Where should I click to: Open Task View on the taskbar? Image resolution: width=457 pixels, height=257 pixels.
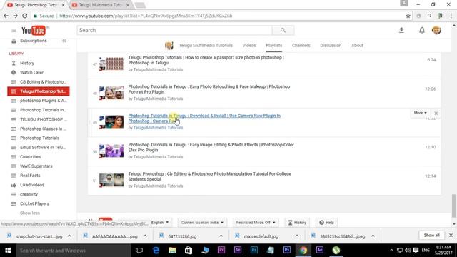(x=139, y=251)
